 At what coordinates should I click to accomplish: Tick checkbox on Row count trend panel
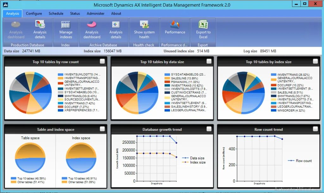[315, 129]
